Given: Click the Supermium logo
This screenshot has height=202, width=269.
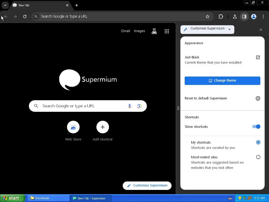Looking at the screenshot, I should click(88, 80).
